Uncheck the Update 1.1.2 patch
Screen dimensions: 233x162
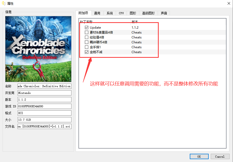click(86, 27)
